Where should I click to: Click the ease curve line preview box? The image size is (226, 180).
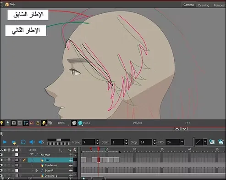199,142
